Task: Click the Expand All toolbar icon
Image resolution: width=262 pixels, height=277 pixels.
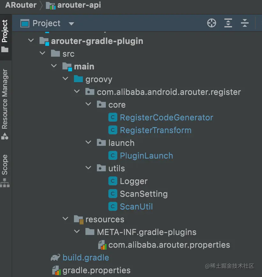Action: point(228,23)
